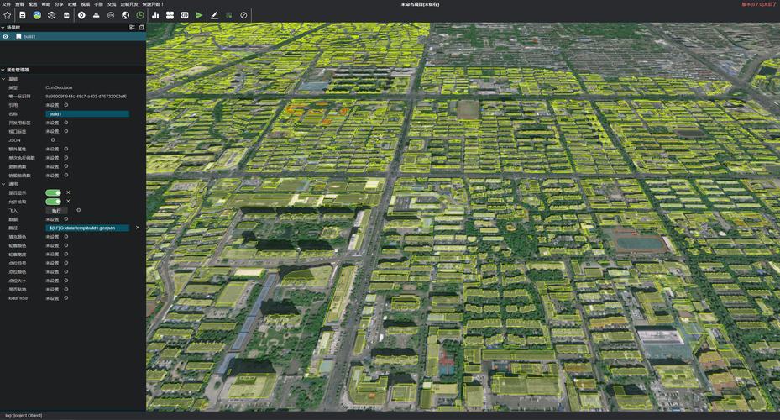
Task: Select the location pin marker icon
Action: point(81,15)
